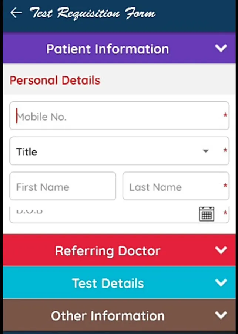Expand the Referring Doctor section
This screenshot has height=334, width=238.
pyautogui.click(x=107, y=250)
